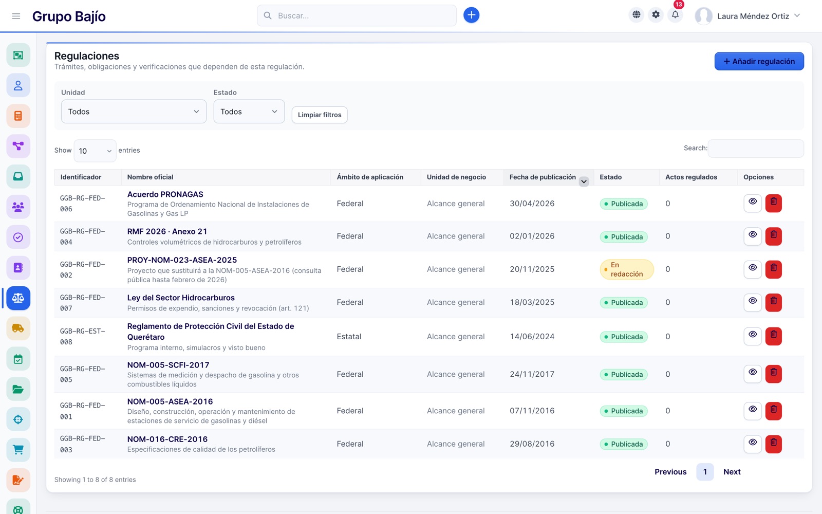
Task: Delete the NOM-016-CRE-2016 regulation
Action: (773, 444)
